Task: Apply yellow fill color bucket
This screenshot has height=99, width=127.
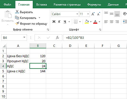Action: pos(87,22)
